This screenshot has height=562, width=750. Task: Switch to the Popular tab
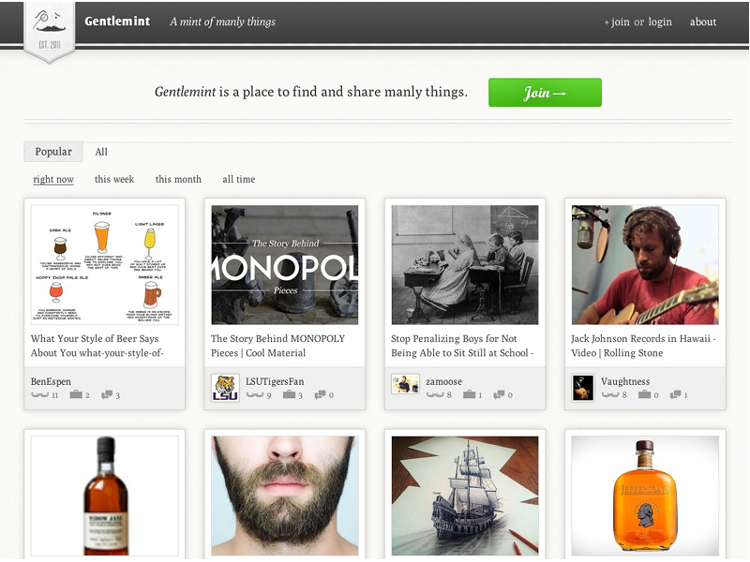tap(53, 152)
